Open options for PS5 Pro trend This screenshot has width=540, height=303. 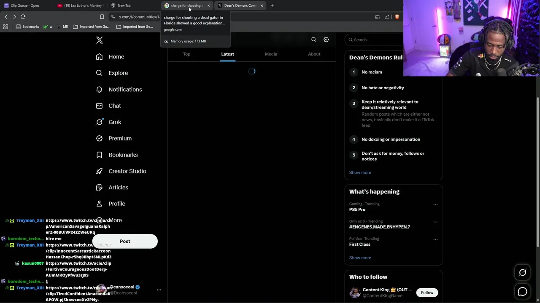coord(435,205)
